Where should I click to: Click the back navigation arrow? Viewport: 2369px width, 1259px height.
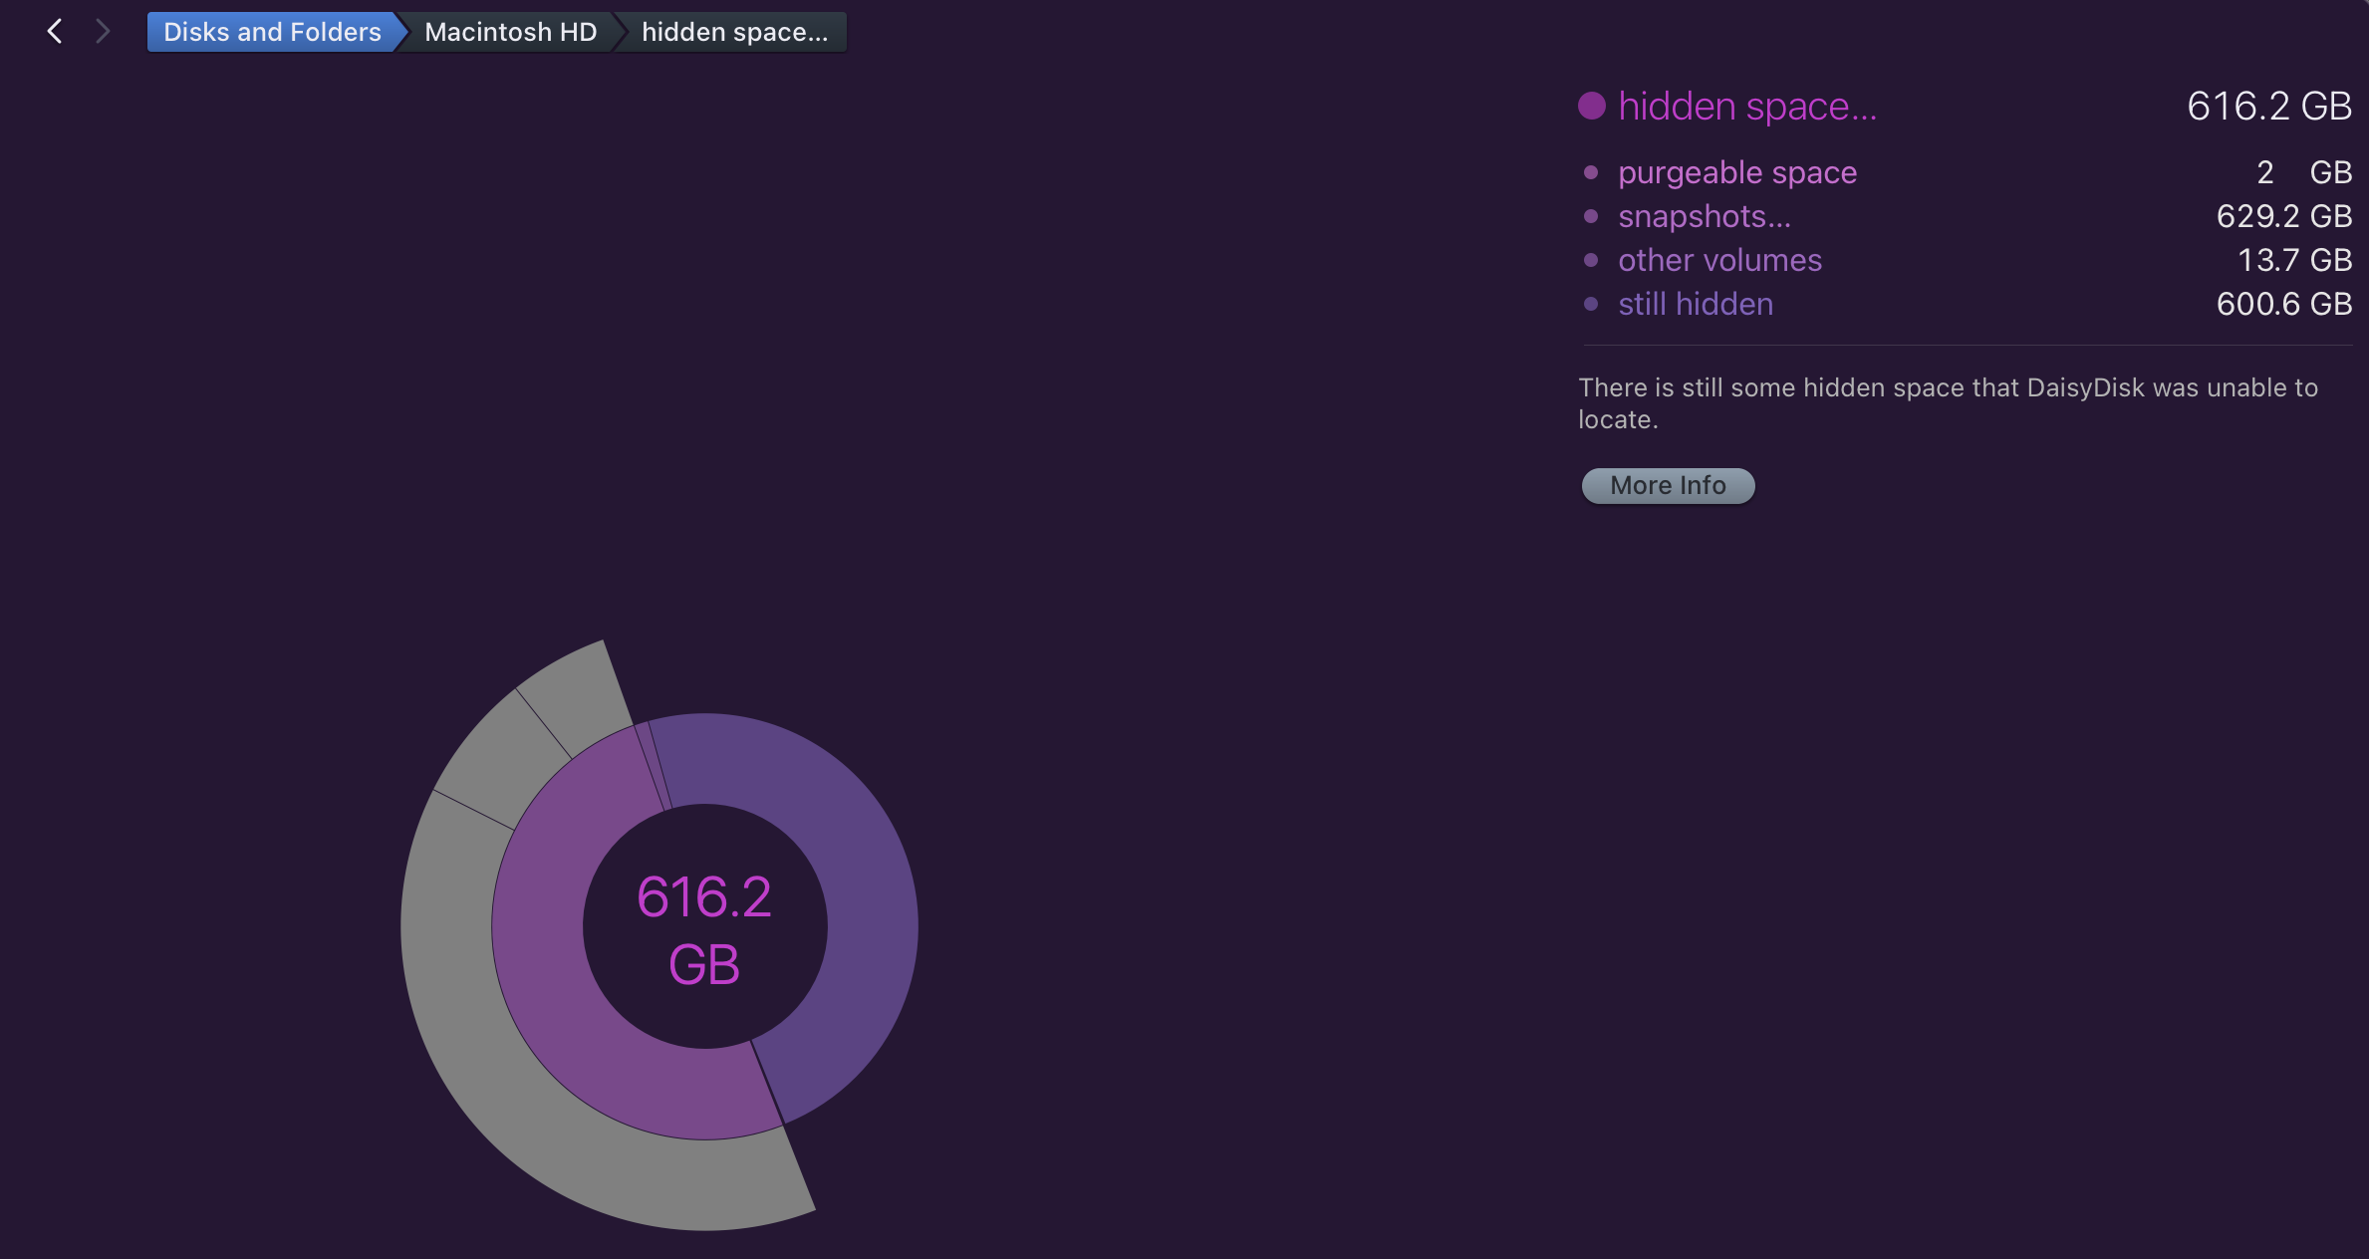point(55,32)
